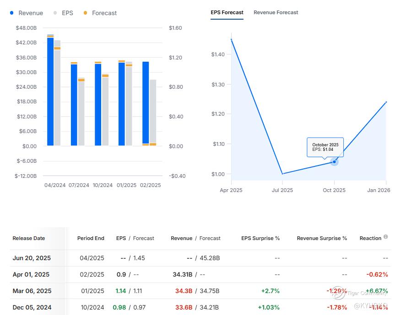
Task: Click the 04/2024 x-axis label
Action: pos(55,185)
